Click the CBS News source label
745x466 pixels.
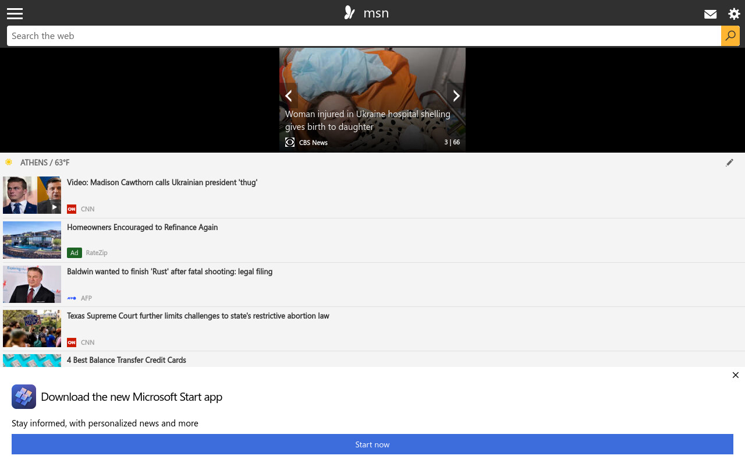click(x=313, y=142)
